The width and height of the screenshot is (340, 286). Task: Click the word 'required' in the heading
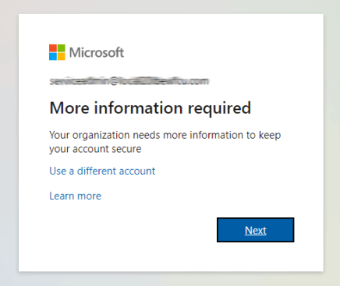(x=219, y=108)
